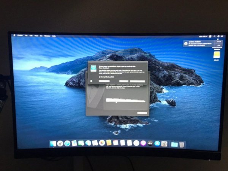Open Calendar icon in the dock
228x171 pixels.
point(116,143)
